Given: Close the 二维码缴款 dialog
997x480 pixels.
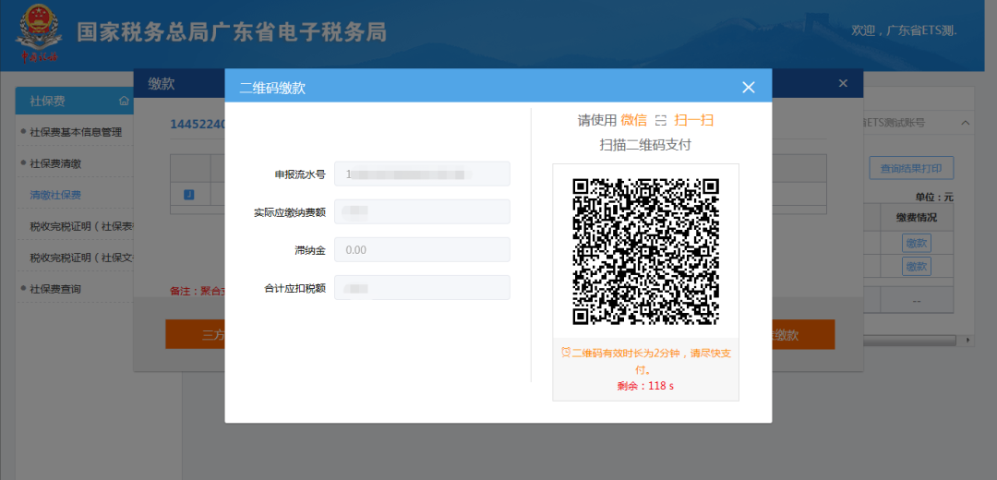Looking at the screenshot, I should pyautogui.click(x=749, y=88).
